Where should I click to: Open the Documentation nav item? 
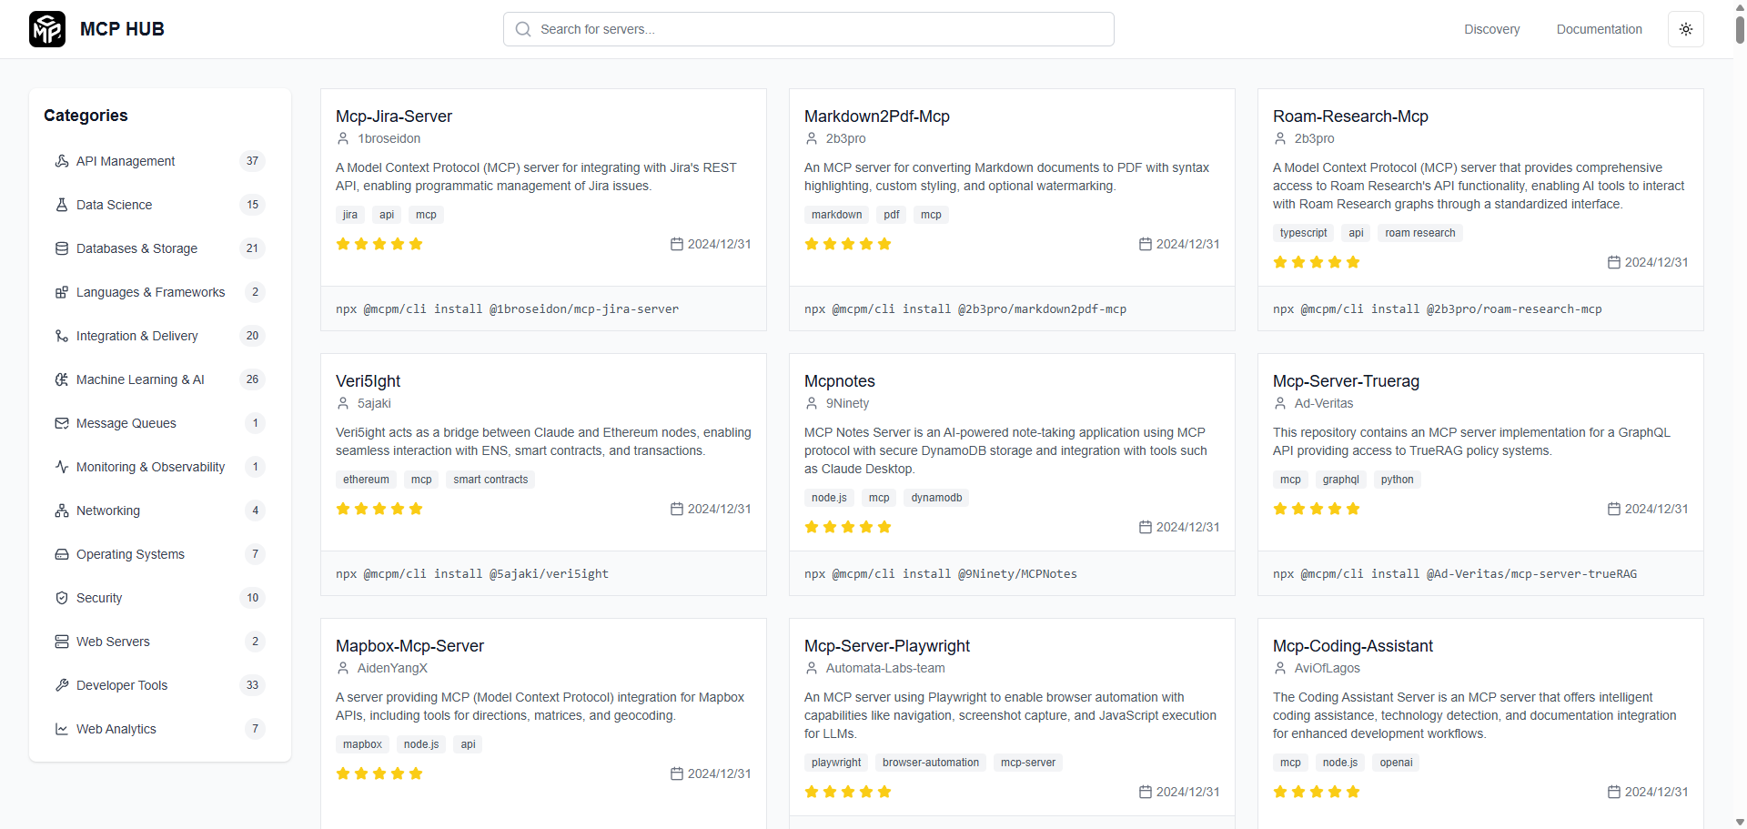click(1599, 29)
